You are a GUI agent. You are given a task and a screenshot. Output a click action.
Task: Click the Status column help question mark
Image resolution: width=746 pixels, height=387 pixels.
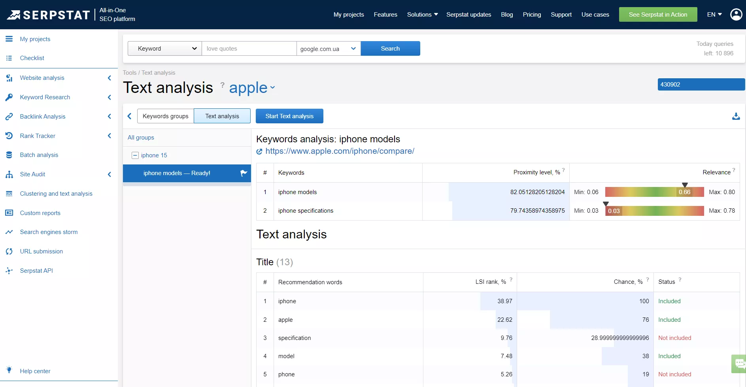click(680, 279)
